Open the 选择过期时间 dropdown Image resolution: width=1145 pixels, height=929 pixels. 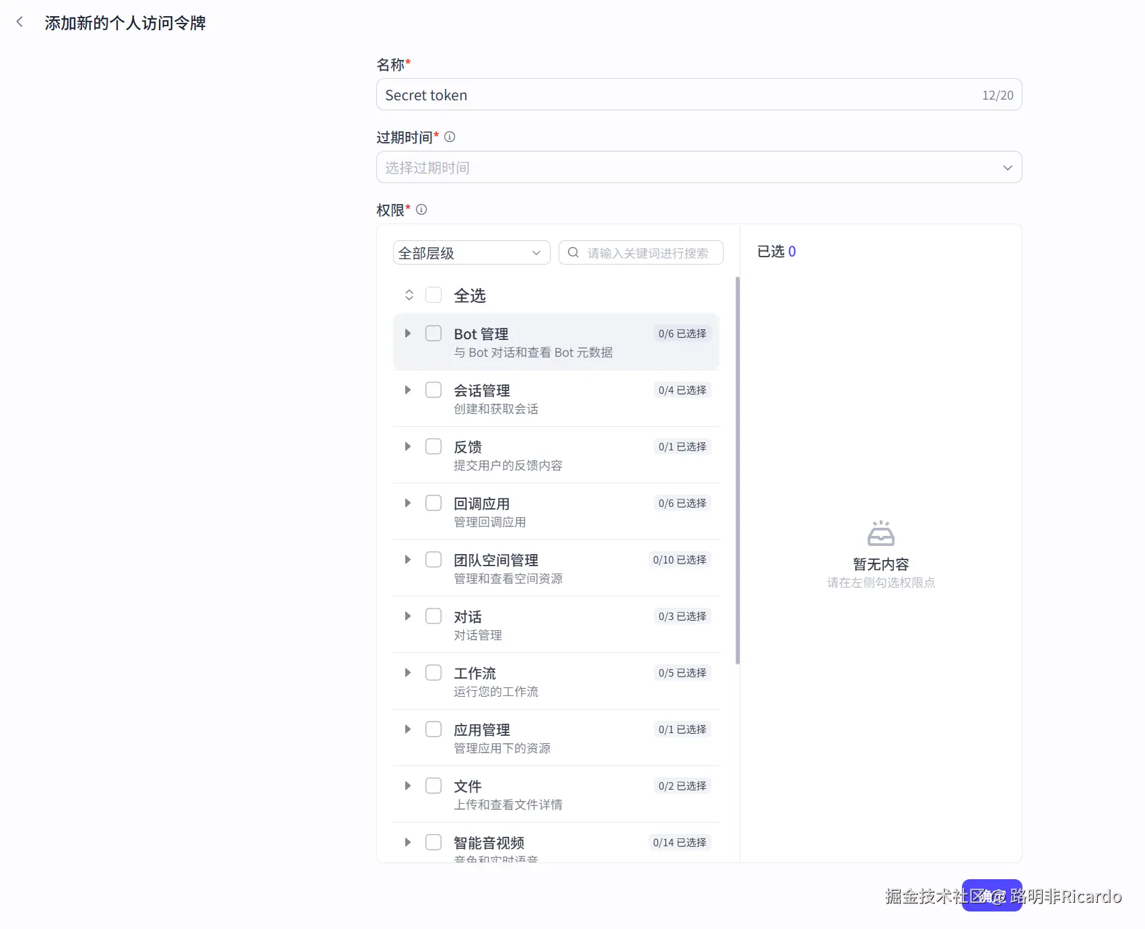tap(698, 167)
